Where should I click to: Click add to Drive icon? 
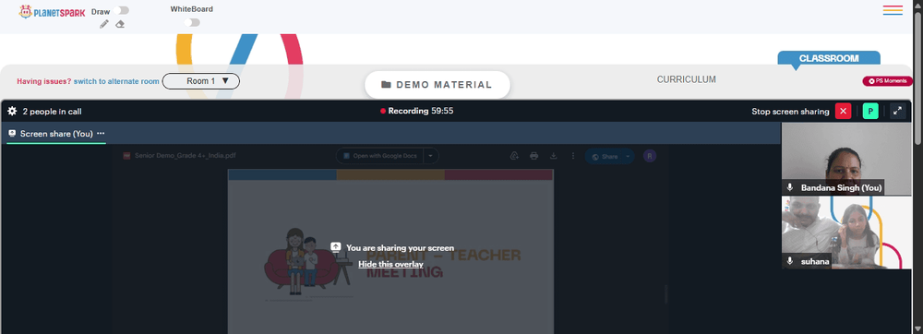click(x=514, y=156)
